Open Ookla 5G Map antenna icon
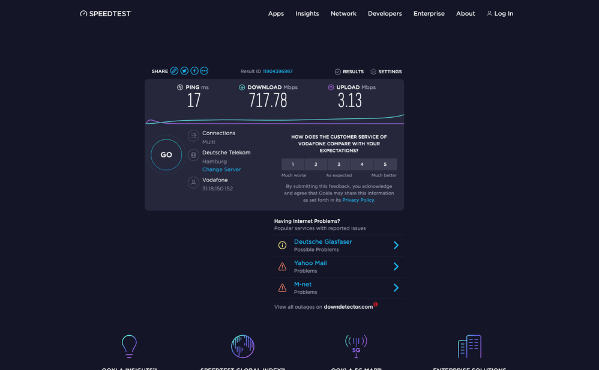The height and width of the screenshot is (370, 599). pos(356,346)
